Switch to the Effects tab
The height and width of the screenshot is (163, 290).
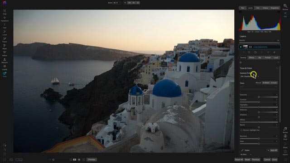point(251,58)
